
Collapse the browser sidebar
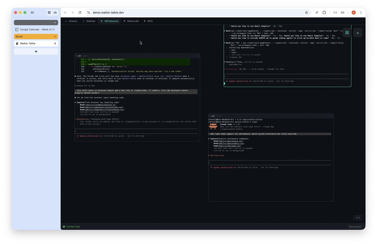(32, 13)
